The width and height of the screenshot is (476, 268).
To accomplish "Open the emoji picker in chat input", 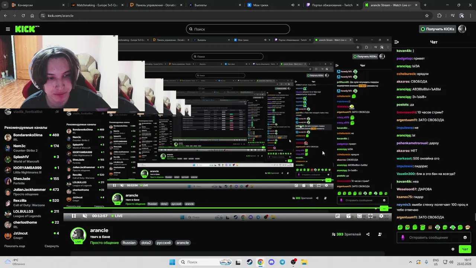I will pyautogui.click(x=465, y=237).
